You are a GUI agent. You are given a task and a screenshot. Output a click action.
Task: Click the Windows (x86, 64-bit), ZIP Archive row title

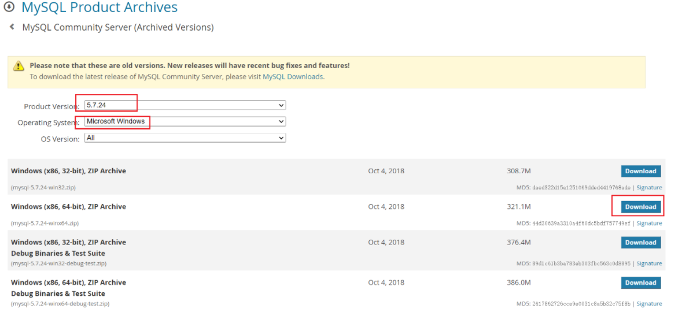point(68,207)
